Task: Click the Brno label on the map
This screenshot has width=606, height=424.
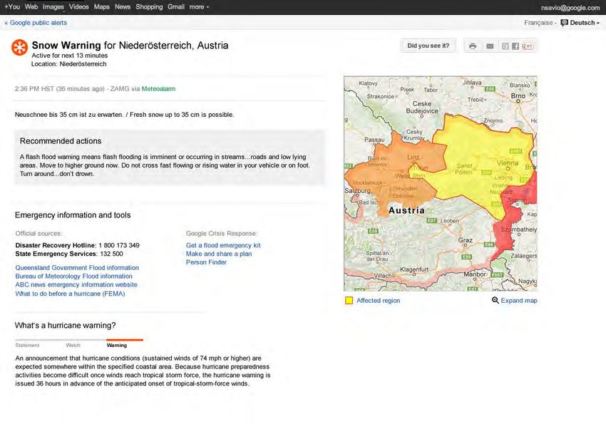Action: [518, 95]
